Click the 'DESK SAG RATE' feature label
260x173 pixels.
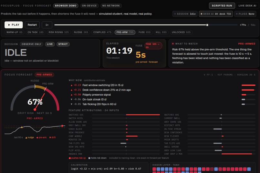(76, 147)
